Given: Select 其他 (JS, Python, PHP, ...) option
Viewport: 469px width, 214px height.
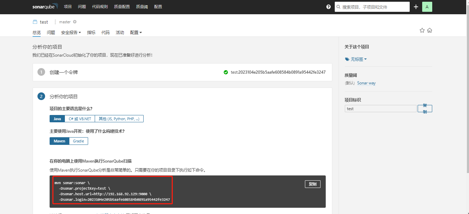Looking at the screenshot, I should tap(119, 119).
